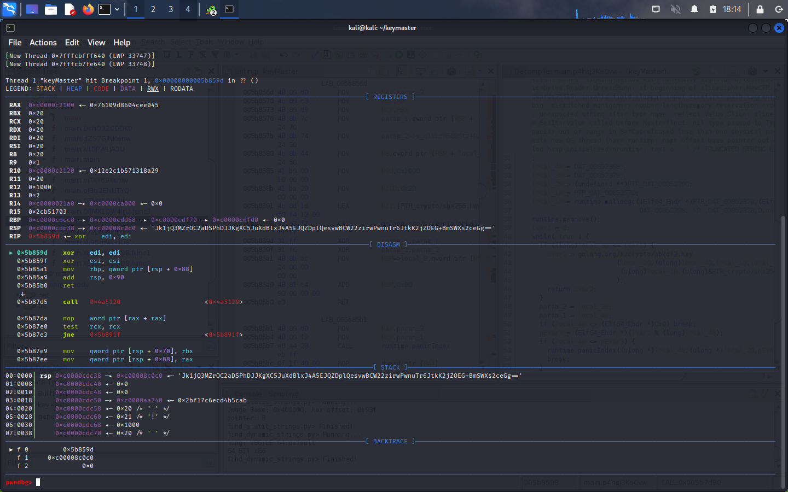Image resolution: width=788 pixels, height=492 pixels.
Task: Click the breakpoint address 0x00000000005b859d
Action: click(189, 80)
